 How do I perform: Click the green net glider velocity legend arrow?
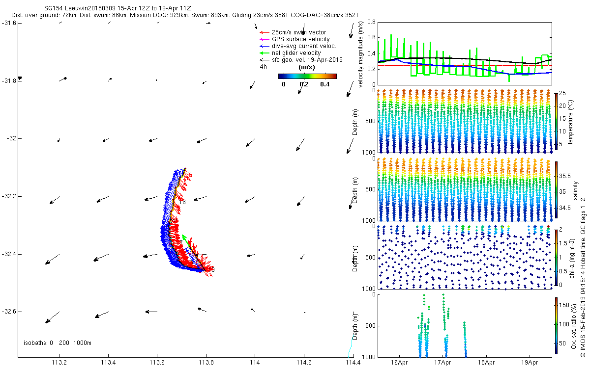[x=264, y=53]
